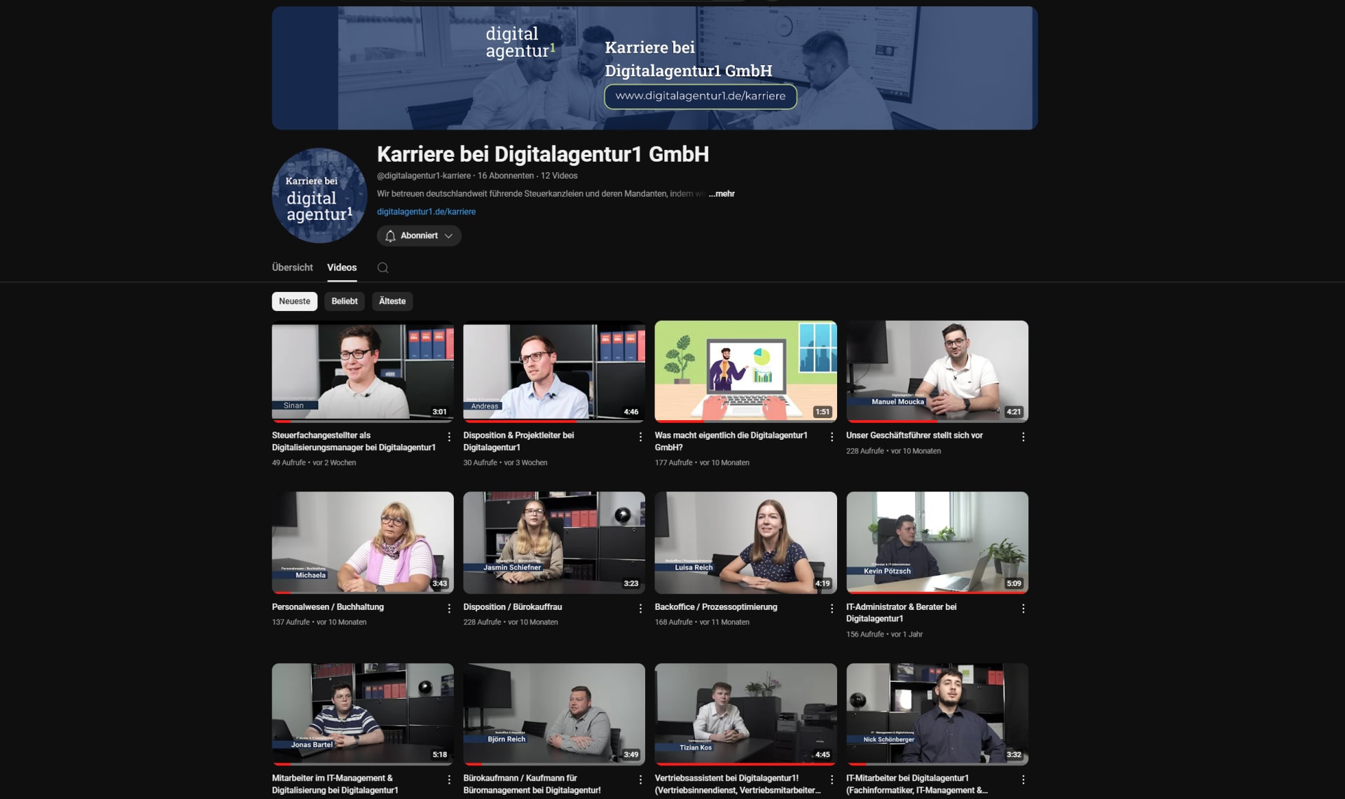Open the digitalagentur1.de/karriere link
Viewport: 1345px width, 799px height.
point(426,211)
